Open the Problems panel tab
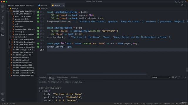188x105 pixels. tap(42, 77)
